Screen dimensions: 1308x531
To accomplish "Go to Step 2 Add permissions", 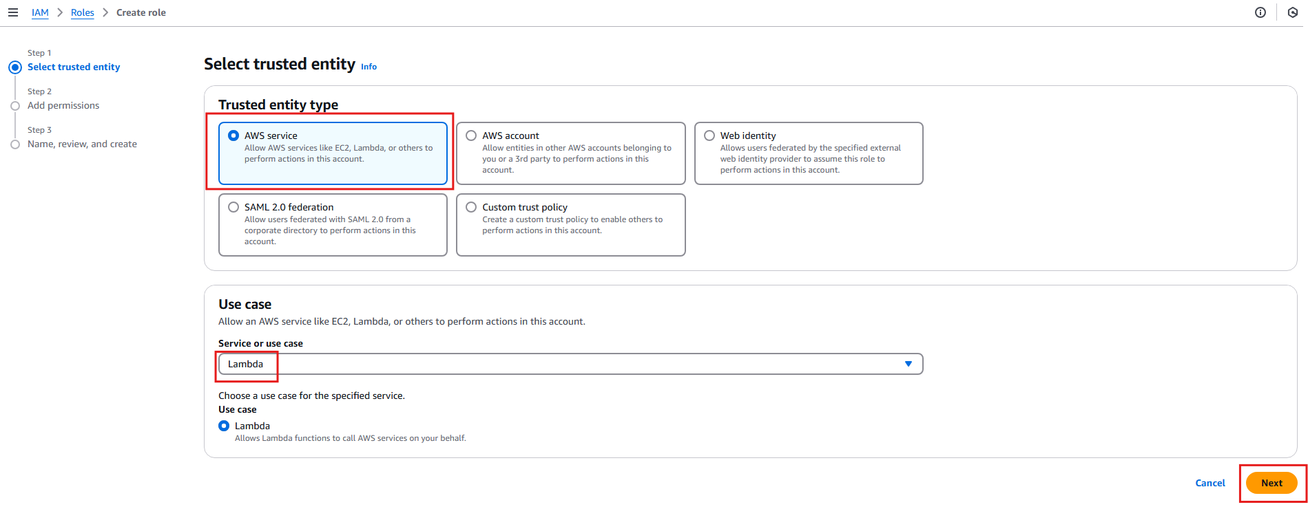I will click(x=63, y=105).
